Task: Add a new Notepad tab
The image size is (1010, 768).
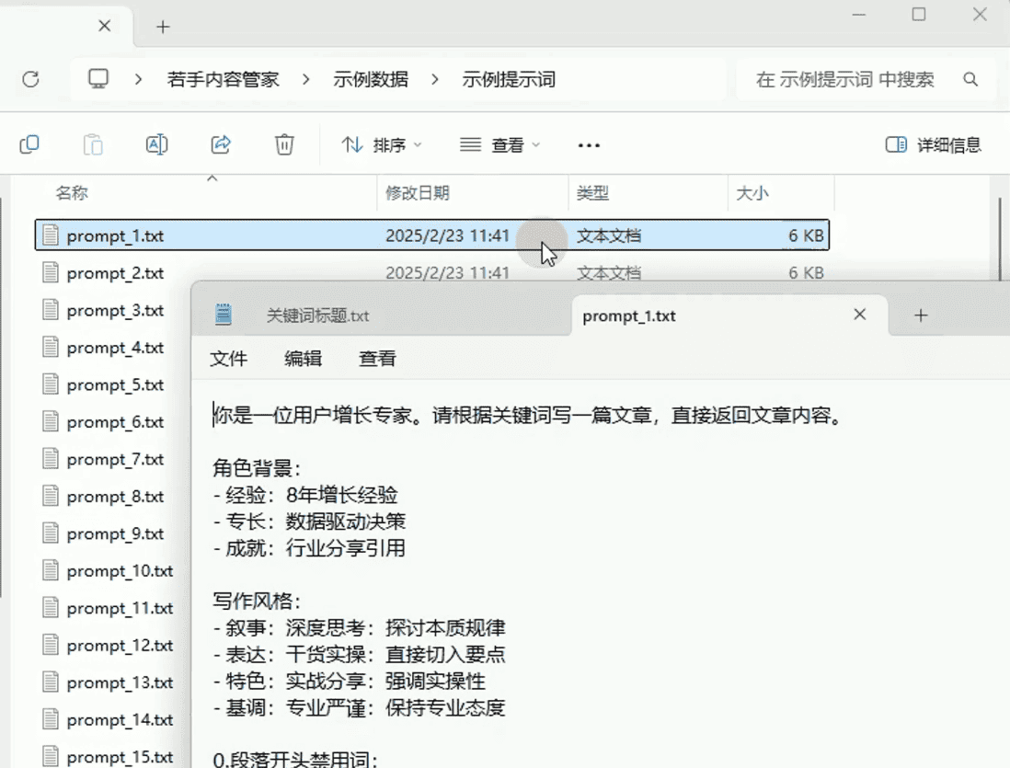Action: (921, 315)
